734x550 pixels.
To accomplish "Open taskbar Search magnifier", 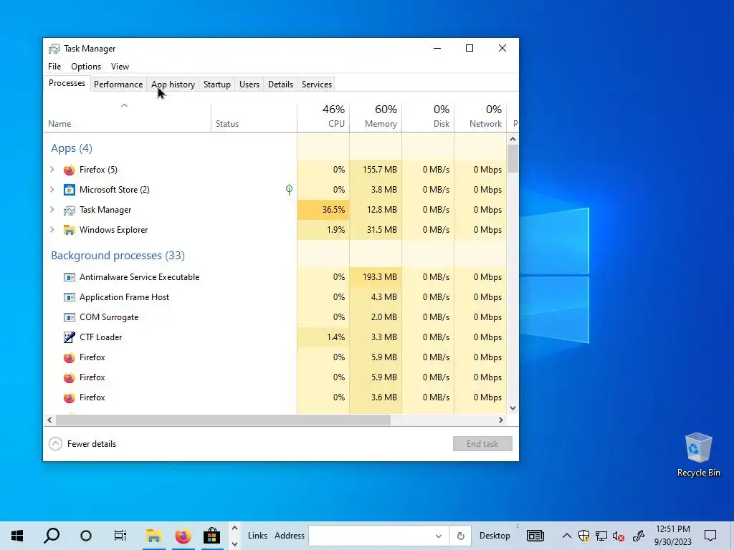I will coord(52,536).
